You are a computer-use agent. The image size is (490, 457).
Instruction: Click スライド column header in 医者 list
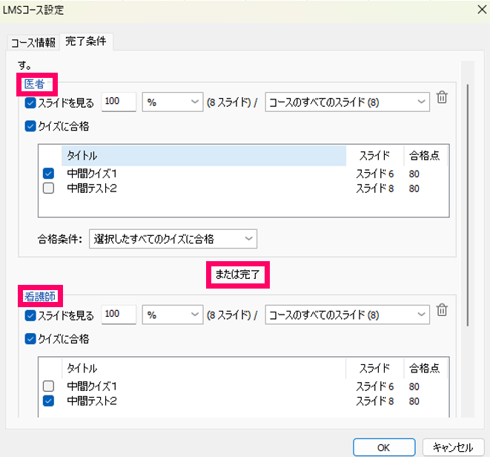tap(374, 156)
